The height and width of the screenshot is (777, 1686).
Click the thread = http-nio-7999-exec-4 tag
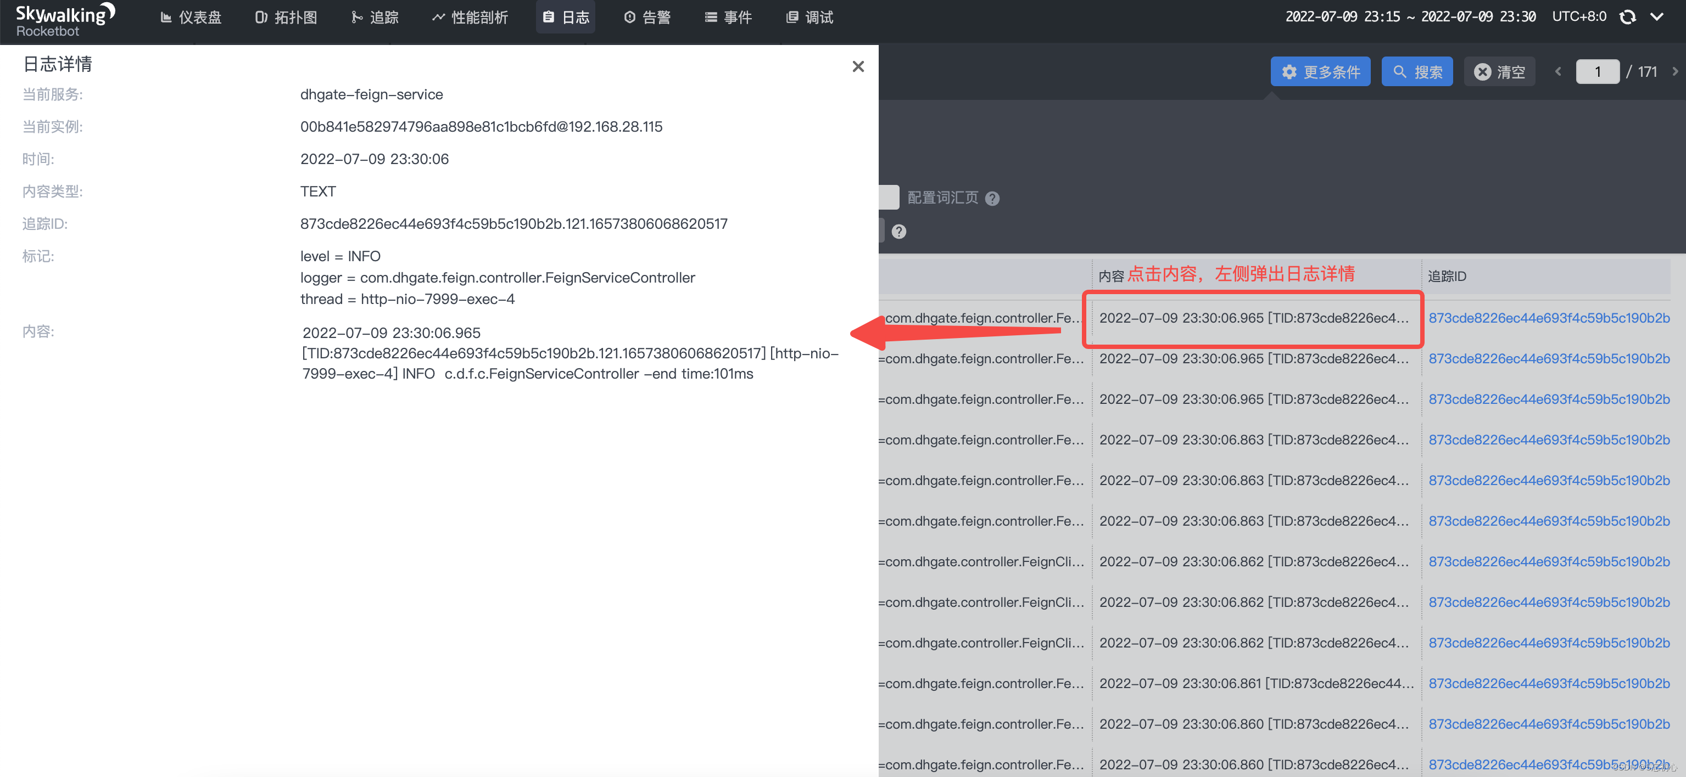407,300
